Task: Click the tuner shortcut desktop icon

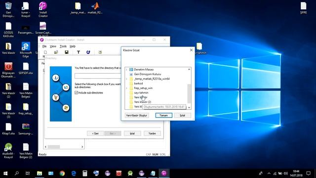Action: tap(26, 9)
